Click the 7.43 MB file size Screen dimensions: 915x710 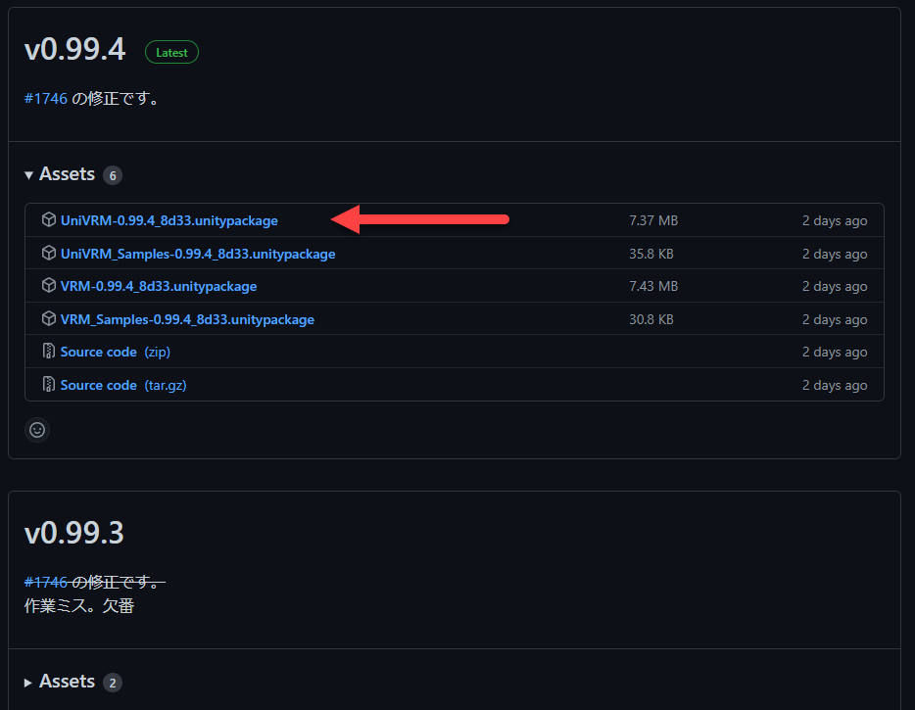[653, 286]
